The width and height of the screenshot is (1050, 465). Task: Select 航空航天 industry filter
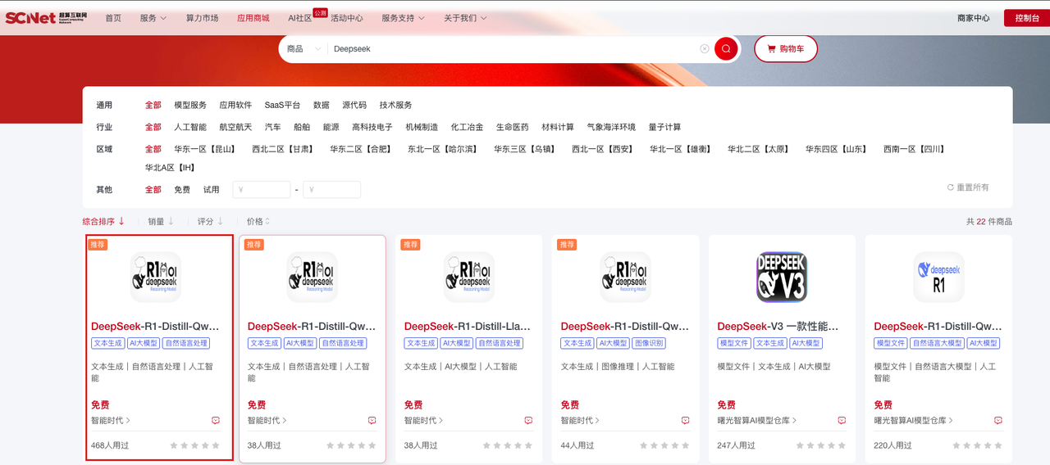tap(235, 127)
